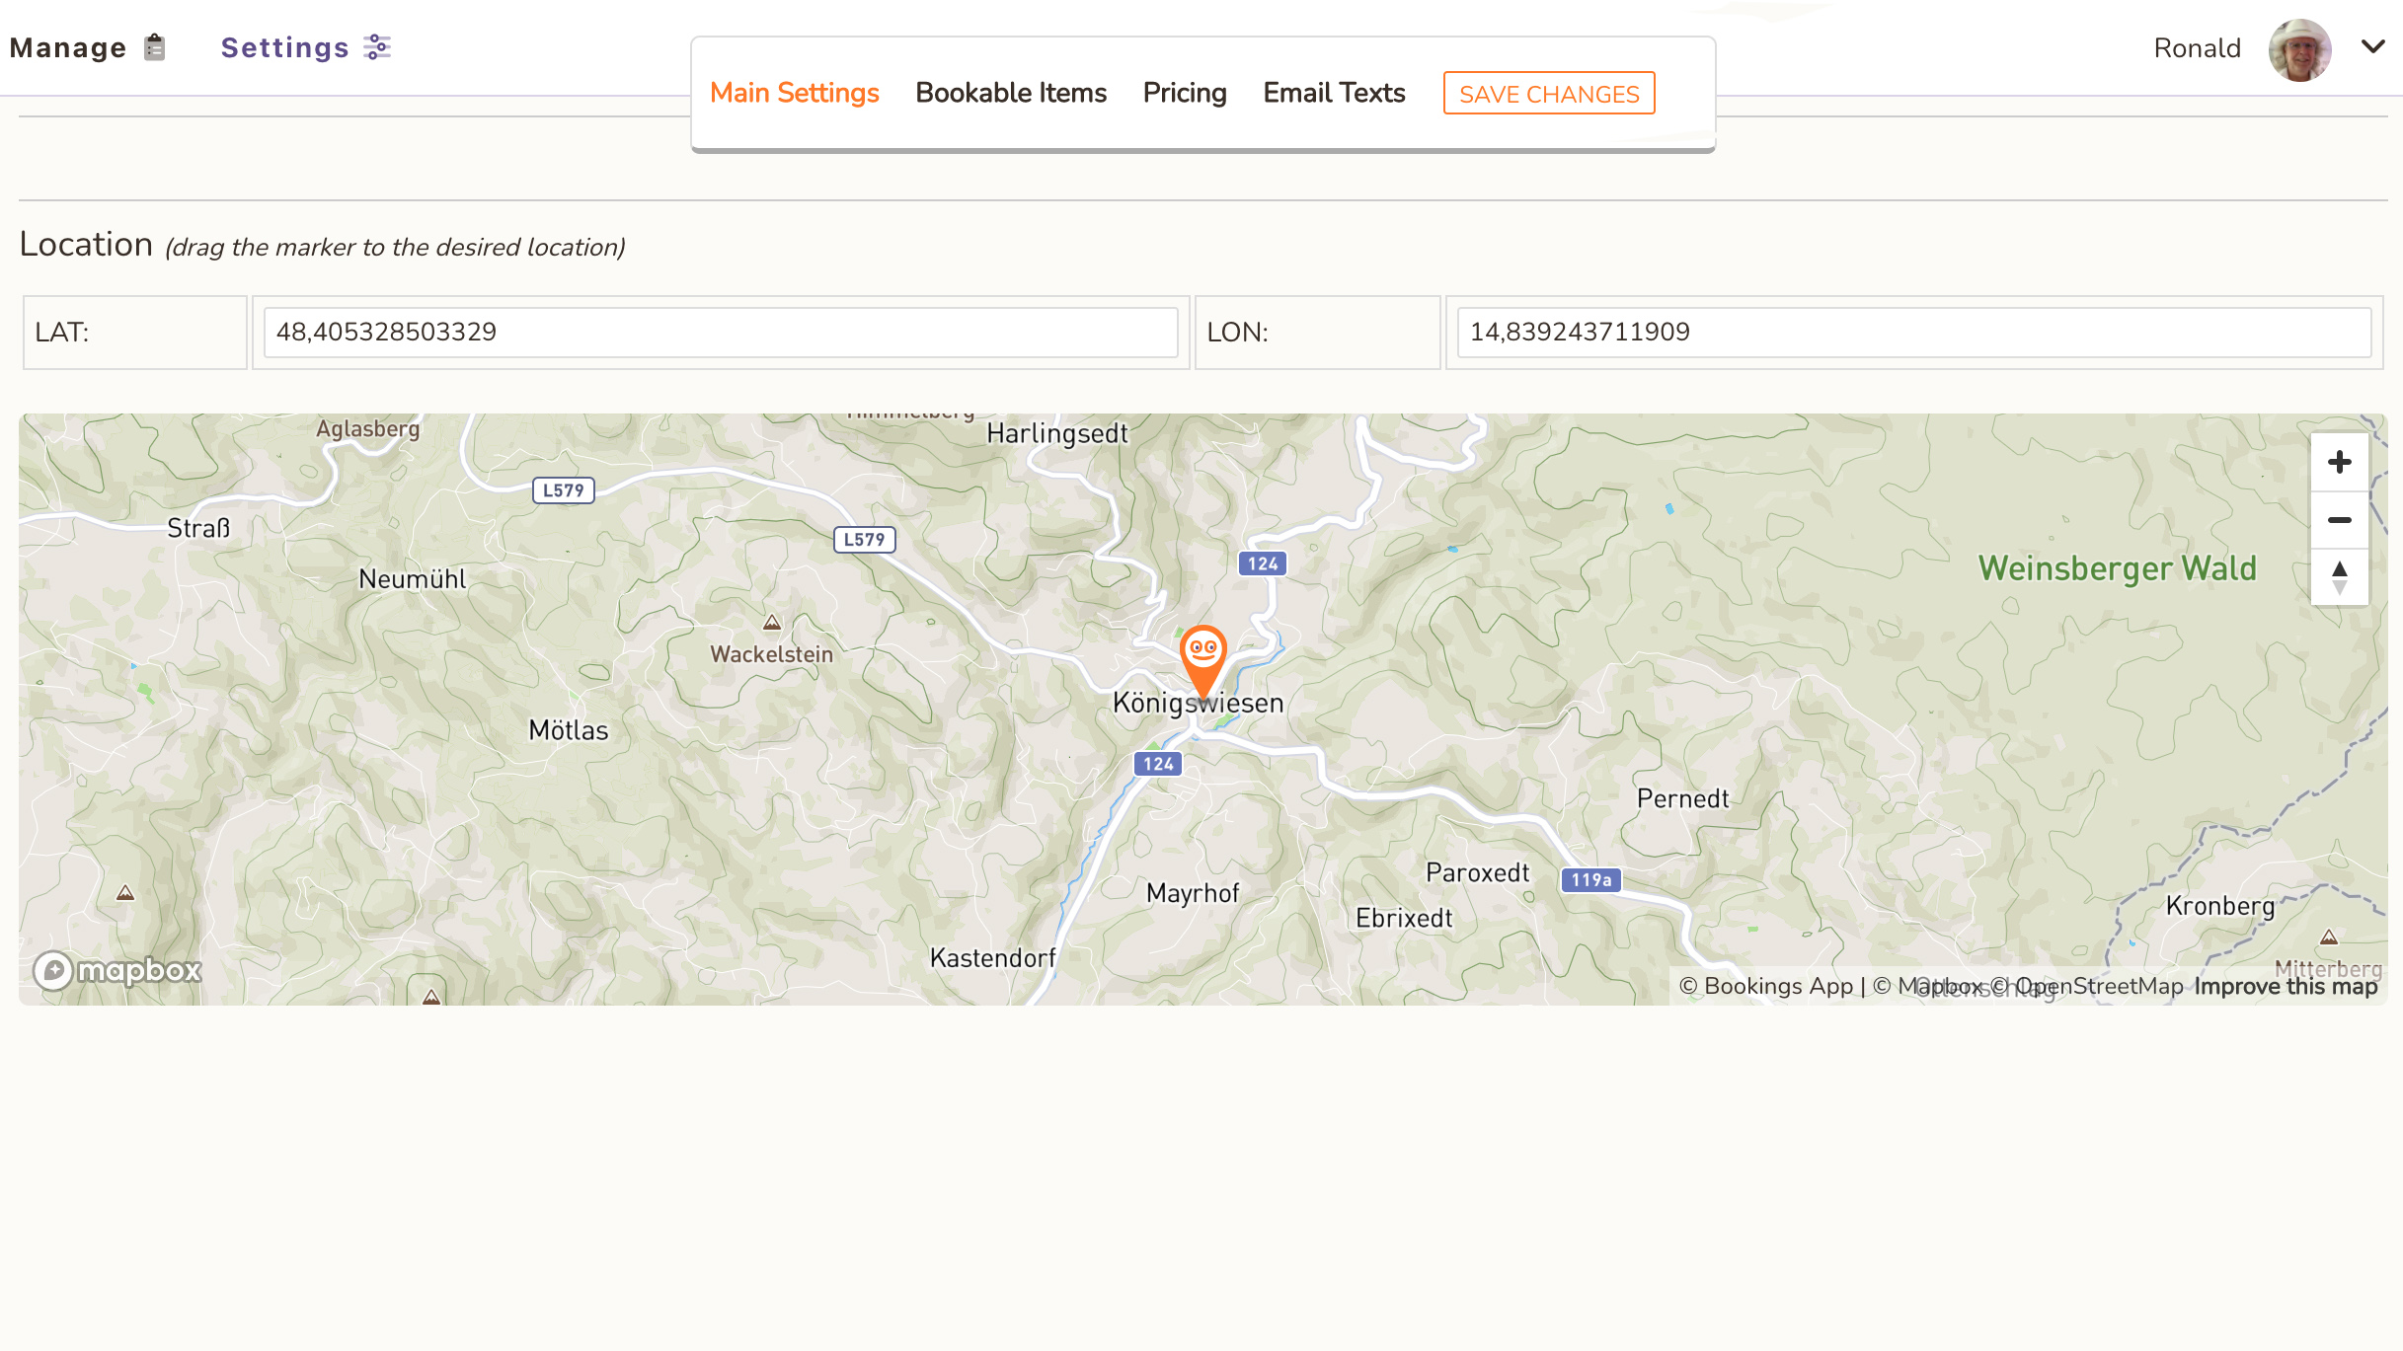Click Ronald's profile avatar picture
This screenshot has width=2403, height=1351.
(2299, 49)
